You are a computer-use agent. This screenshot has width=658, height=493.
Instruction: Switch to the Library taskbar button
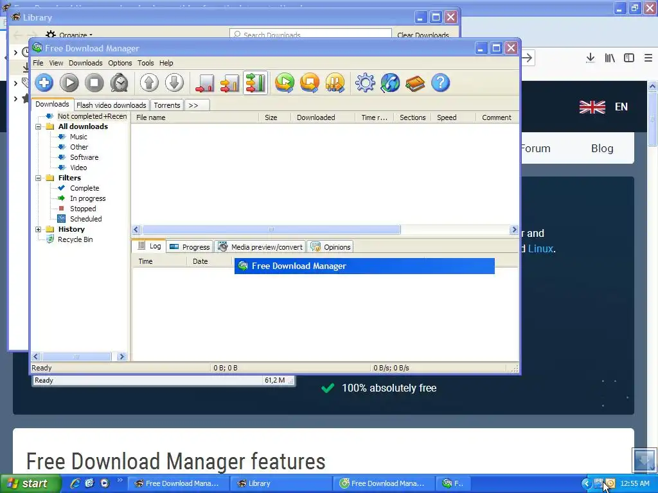pos(281,483)
